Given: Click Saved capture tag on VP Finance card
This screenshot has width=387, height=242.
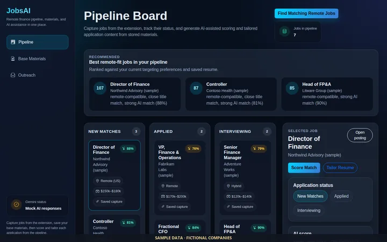Looking at the screenshot, I should (175, 207).
